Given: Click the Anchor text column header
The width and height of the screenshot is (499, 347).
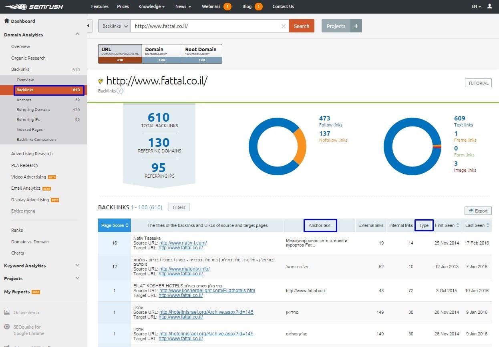Looking at the screenshot, I should [x=320, y=225].
